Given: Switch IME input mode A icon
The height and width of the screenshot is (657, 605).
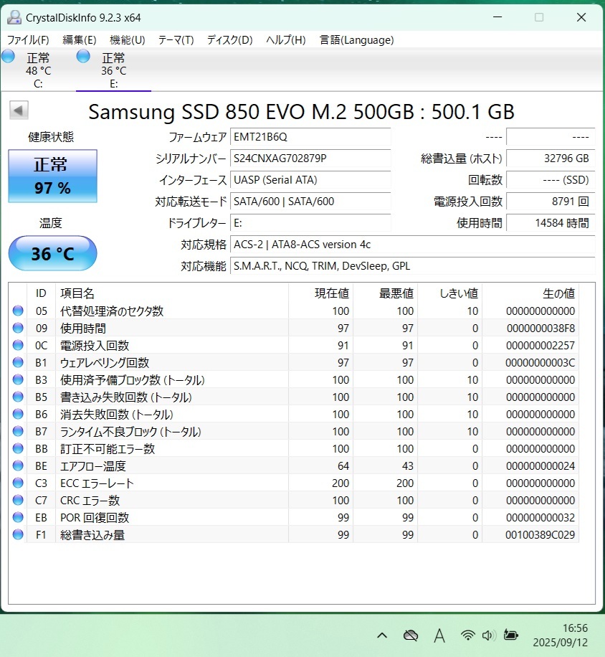Looking at the screenshot, I should 439,635.
